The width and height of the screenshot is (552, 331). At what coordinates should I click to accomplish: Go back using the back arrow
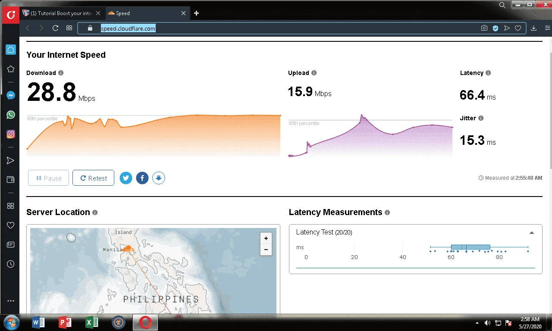28,28
